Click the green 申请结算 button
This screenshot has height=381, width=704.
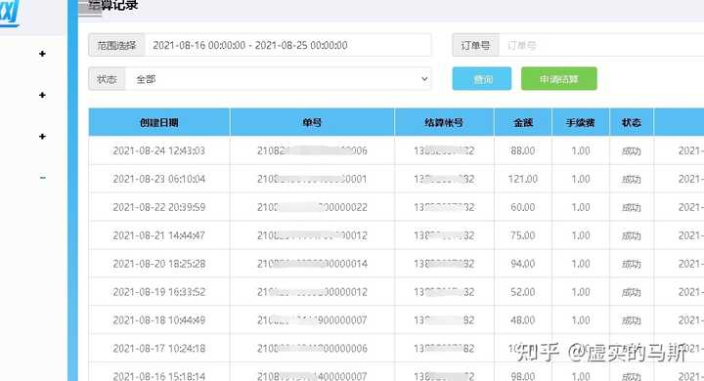point(559,79)
